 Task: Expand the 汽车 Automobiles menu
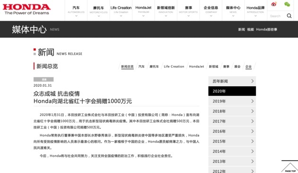click(76, 10)
